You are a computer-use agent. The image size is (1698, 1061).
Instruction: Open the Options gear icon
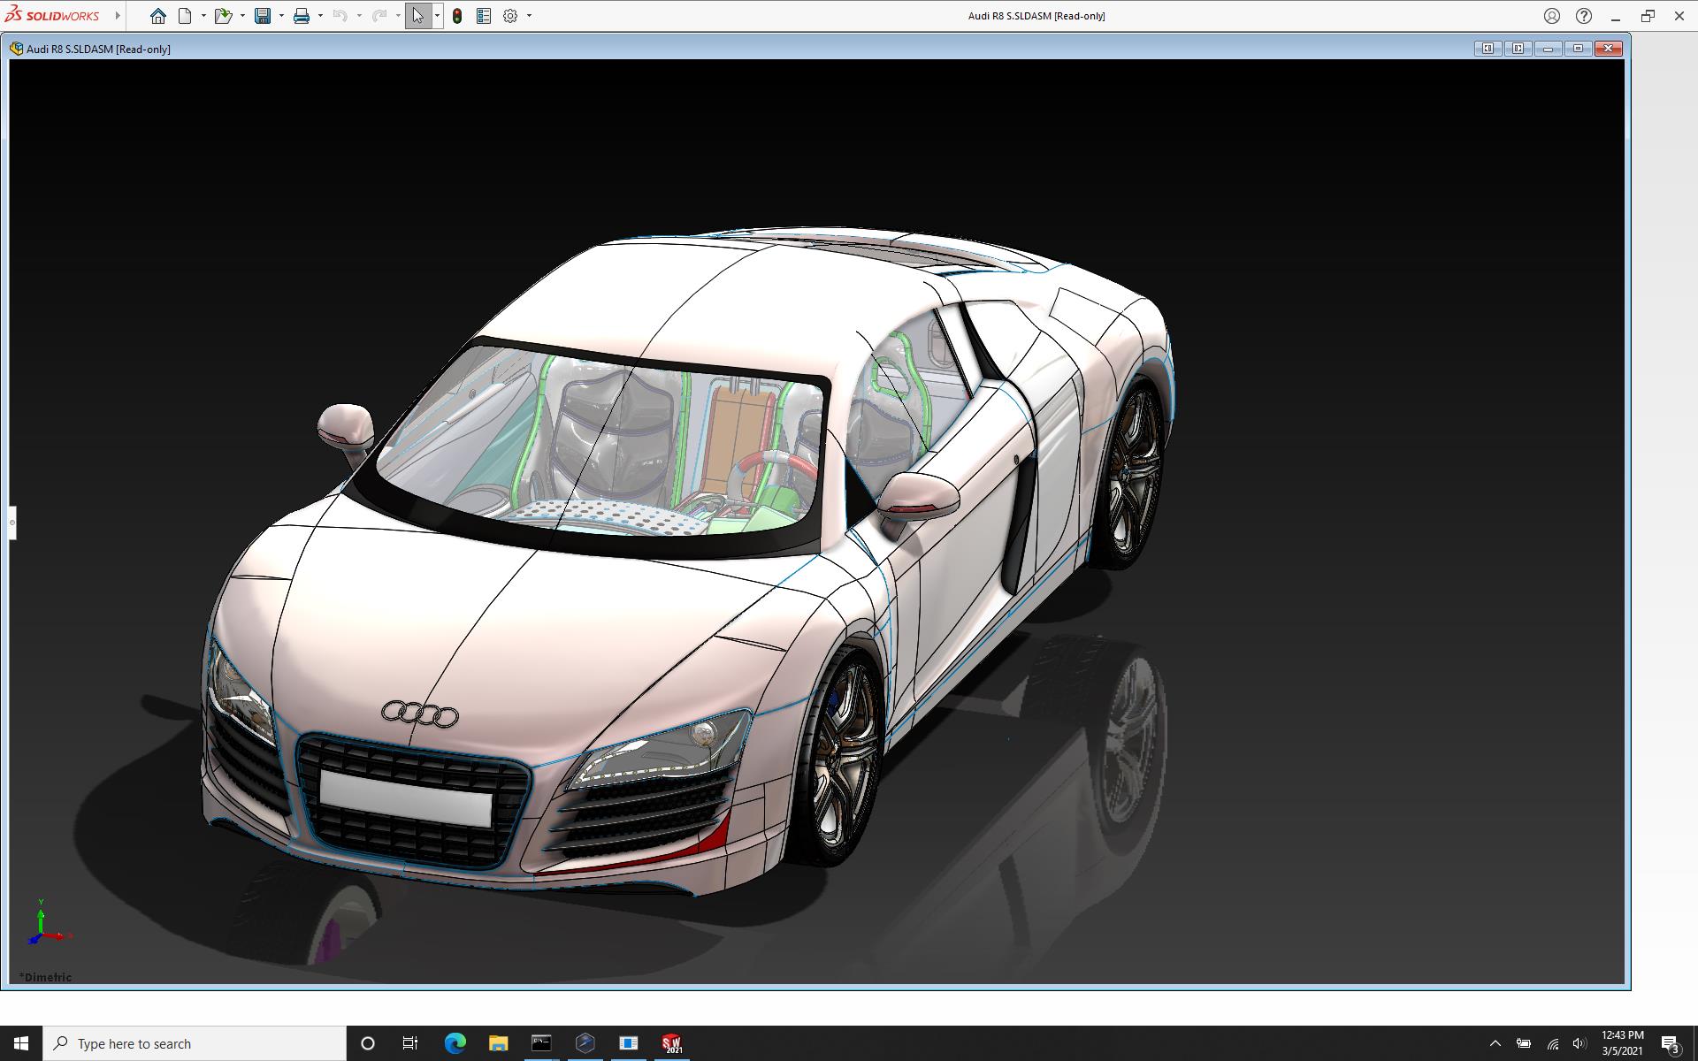click(x=510, y=16)
